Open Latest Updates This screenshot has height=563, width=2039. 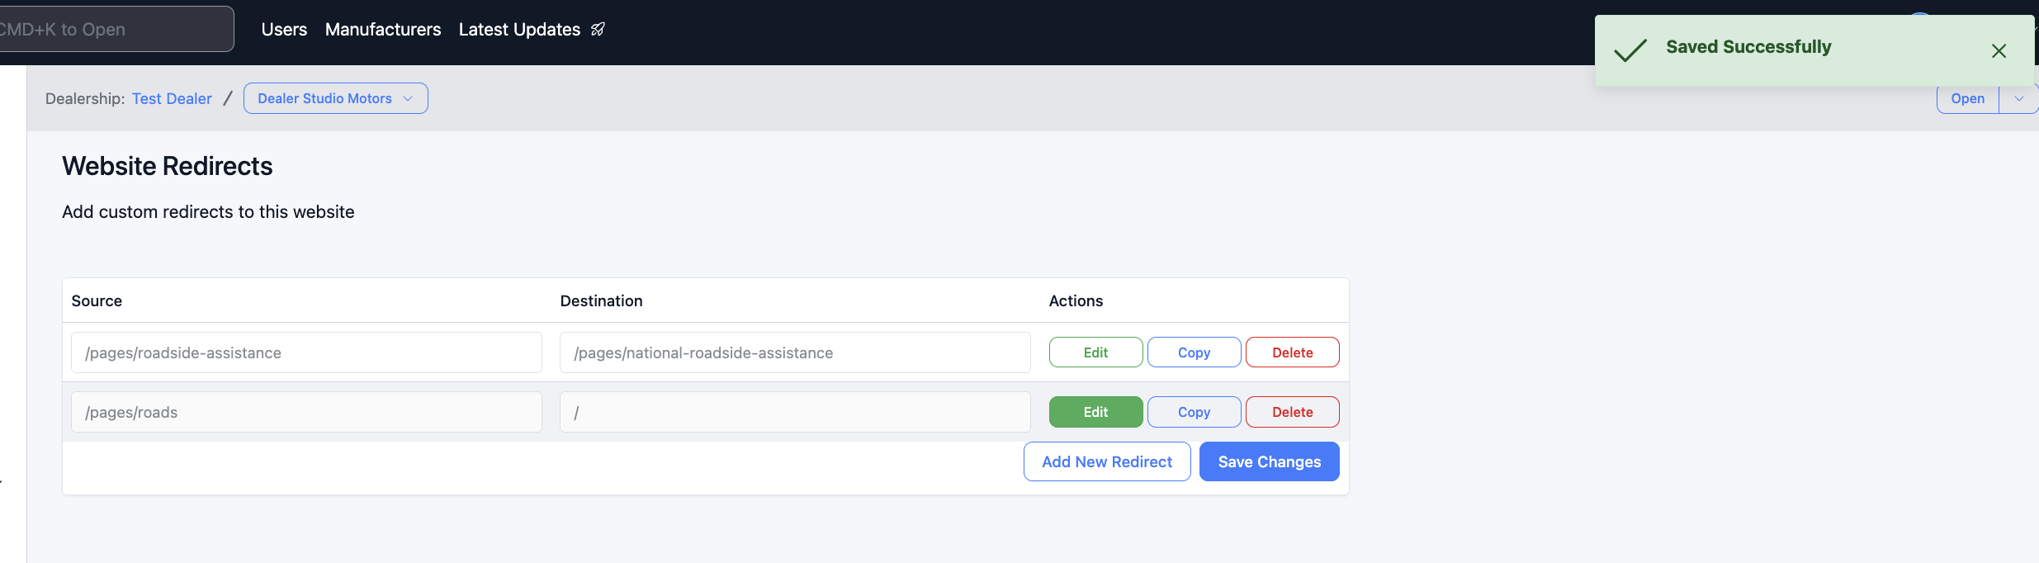pos(519,30)
